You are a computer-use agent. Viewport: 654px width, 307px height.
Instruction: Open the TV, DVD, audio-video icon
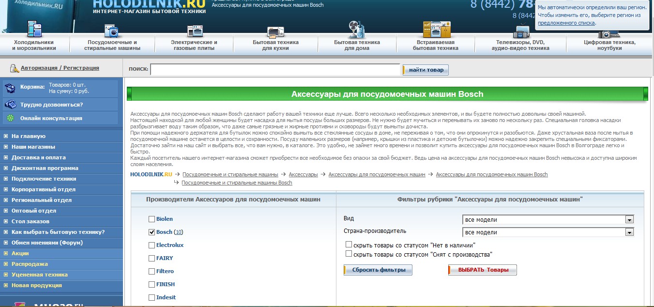[x=521, y=31]
